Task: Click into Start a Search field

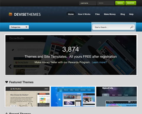Action: point(114,27)
